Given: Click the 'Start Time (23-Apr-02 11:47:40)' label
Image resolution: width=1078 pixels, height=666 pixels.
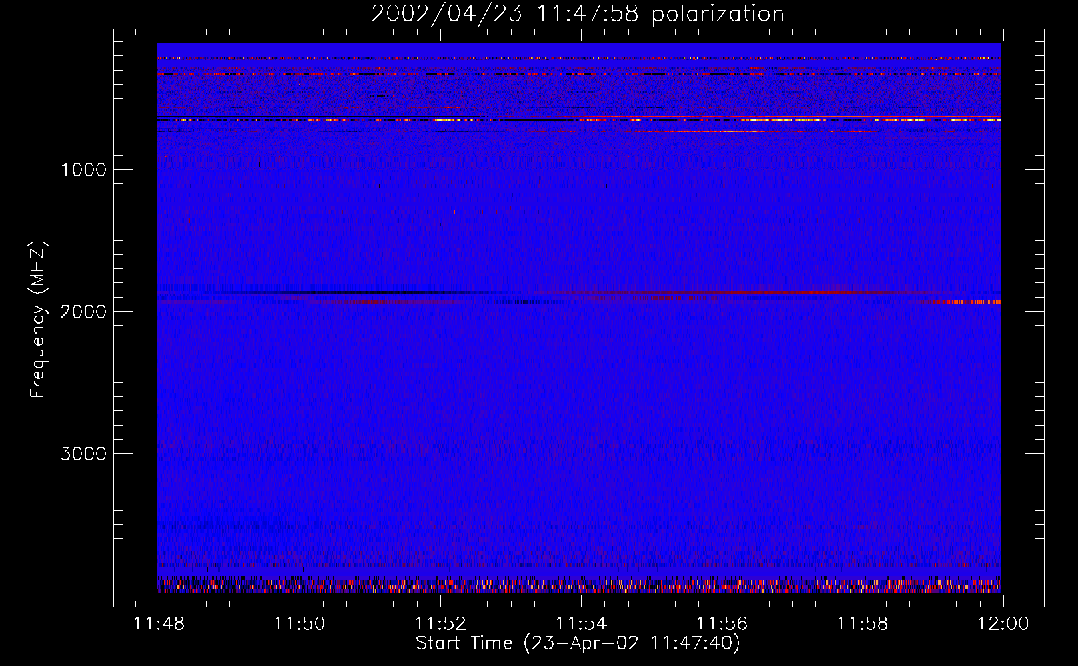Looking at the screenshot, I should click(578, 643).
